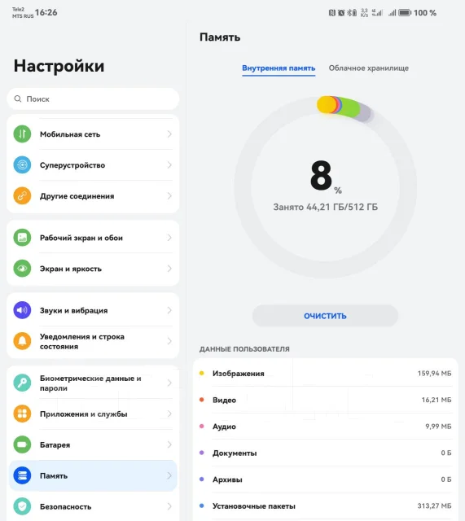Tap the notifications bell icon
The width and height of the screenshot is (465, 521).
coord(22,341)
